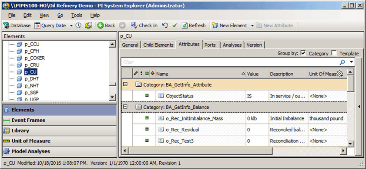
Task: Open the filter options dropdown arrow
Action: (x=351, y=62)
